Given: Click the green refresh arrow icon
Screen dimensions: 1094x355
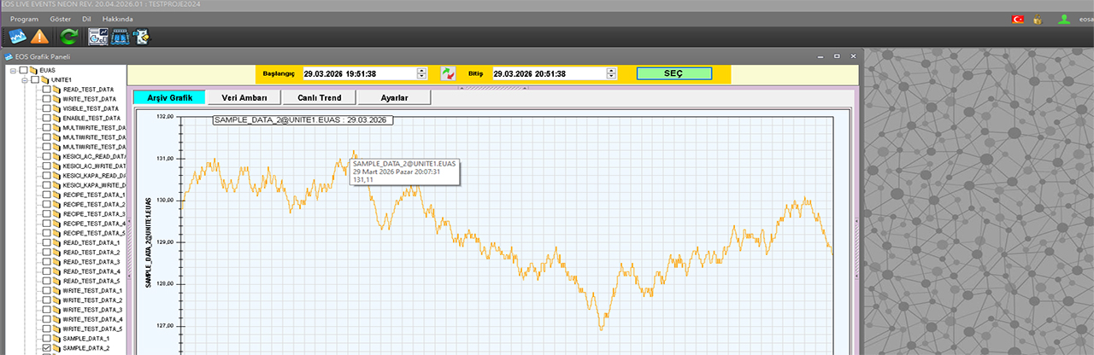Looking at the screenshot, I should [x=69, y=37].
